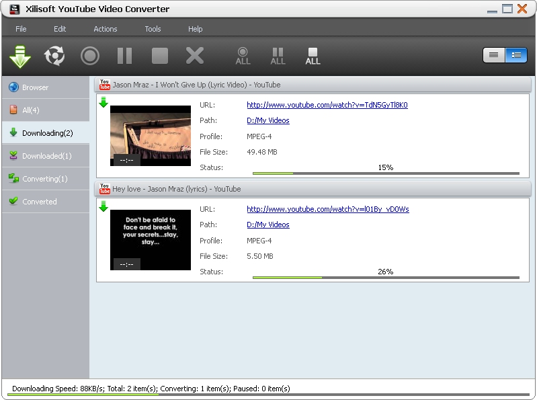Image resolution: width=537 pixels, height=400 pixels.
Task: Pause the selected task with the Pause icon
Action: point(124,56)
